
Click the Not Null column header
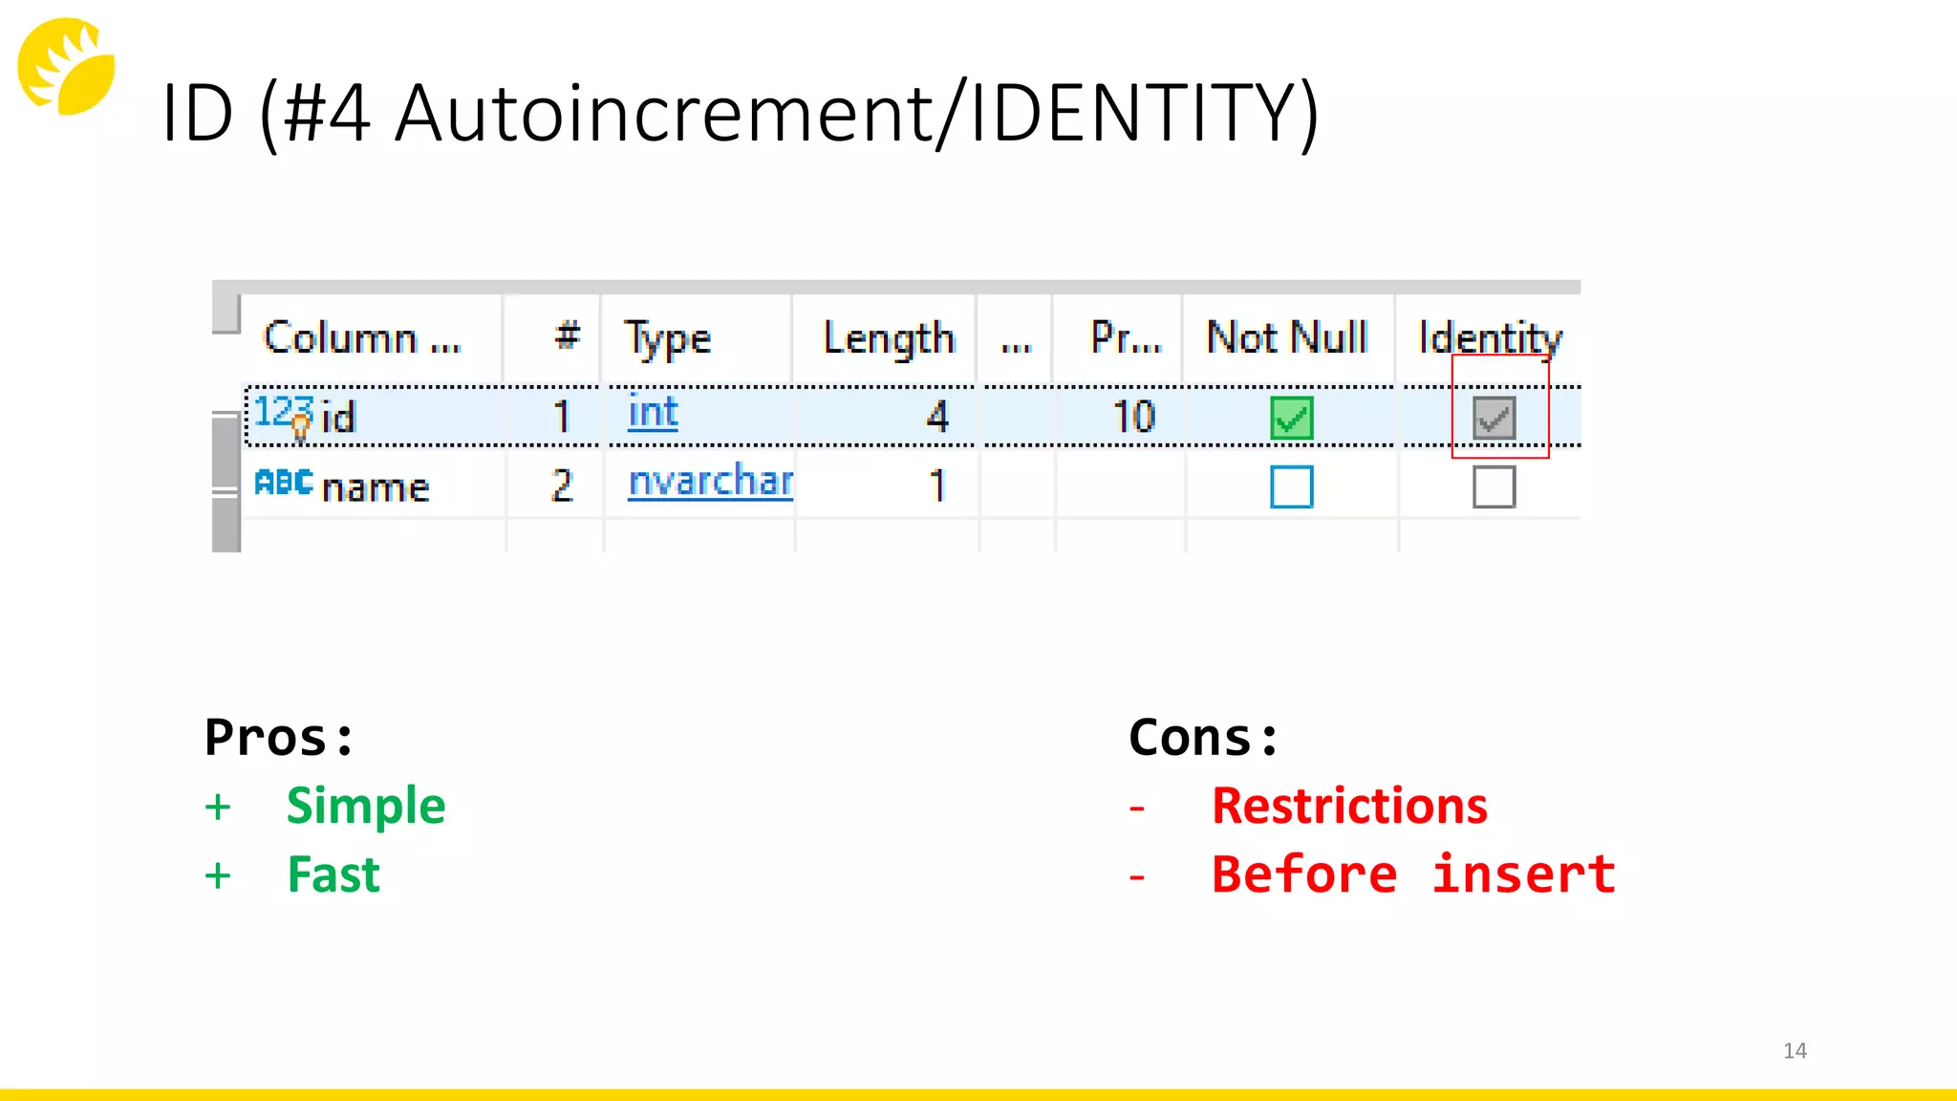click(x=1287, y=337)
